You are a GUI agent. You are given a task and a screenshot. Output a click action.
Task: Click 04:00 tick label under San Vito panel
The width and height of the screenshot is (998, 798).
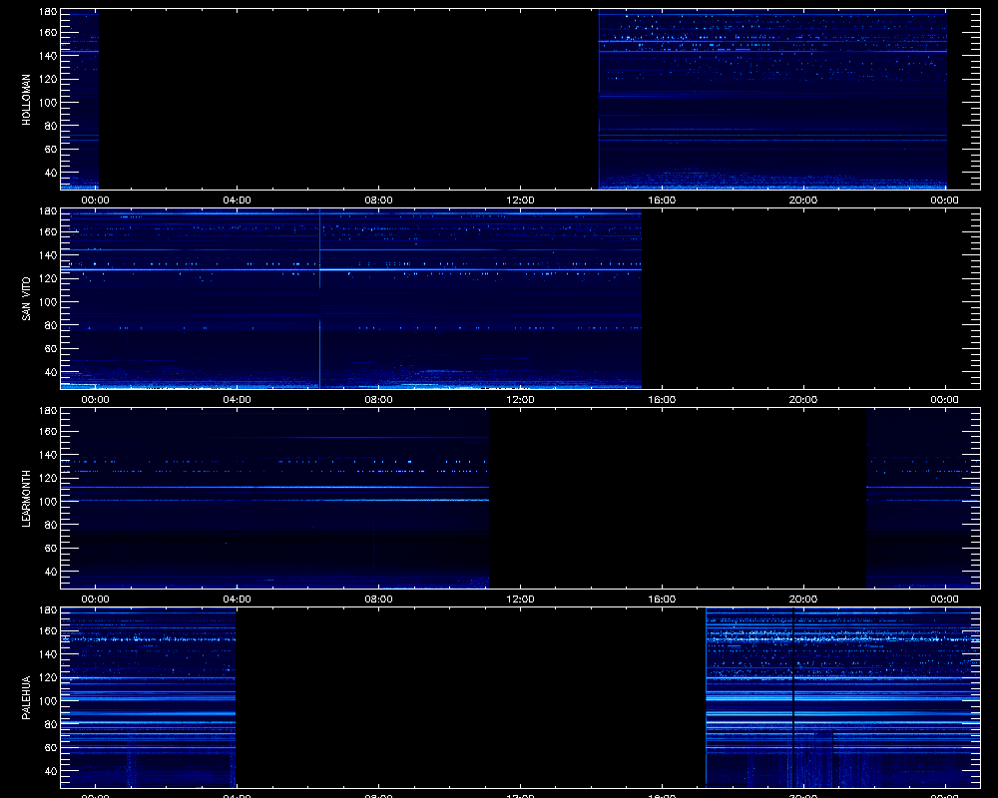tap(237, 400)
